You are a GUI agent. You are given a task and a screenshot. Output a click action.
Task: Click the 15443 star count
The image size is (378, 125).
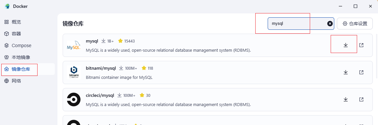click(x=130, y=41)
